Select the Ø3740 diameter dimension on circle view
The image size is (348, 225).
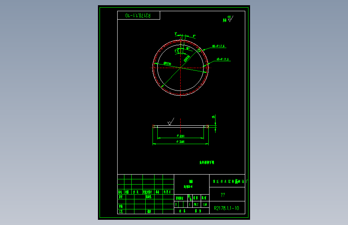(x=167, y=64)
